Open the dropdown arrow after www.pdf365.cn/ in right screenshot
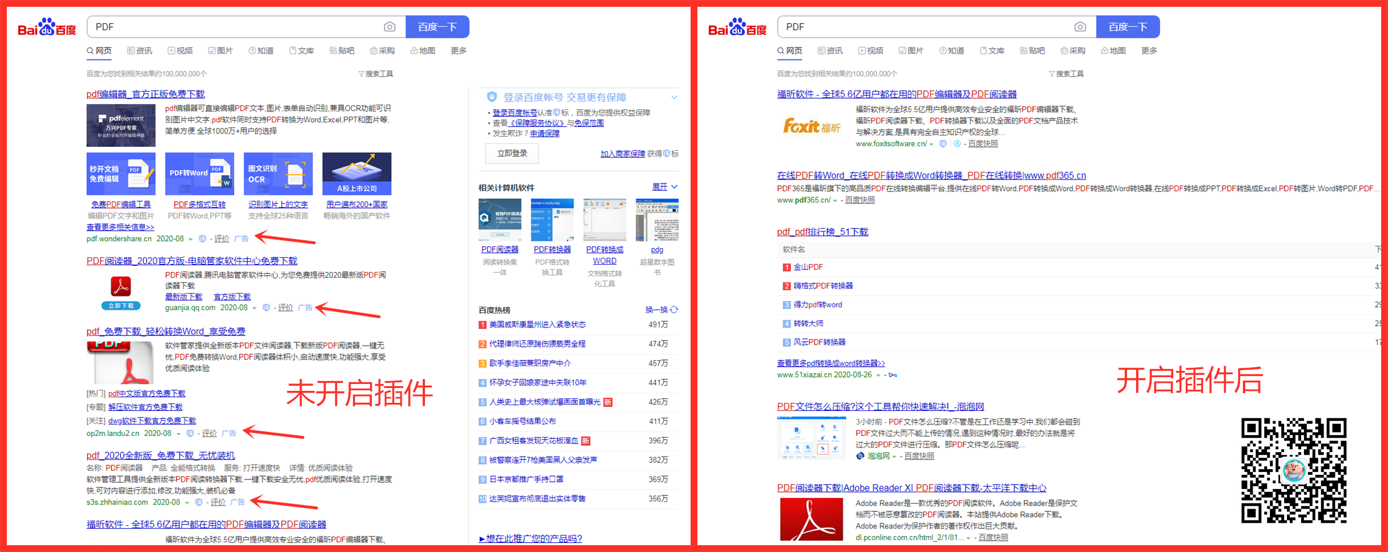The image size is (1388, 552). click(x=835, y=201)
